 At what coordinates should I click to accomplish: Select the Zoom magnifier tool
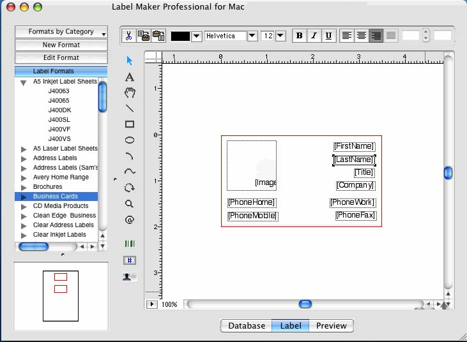pyautogui.click(x=129, y=204)
